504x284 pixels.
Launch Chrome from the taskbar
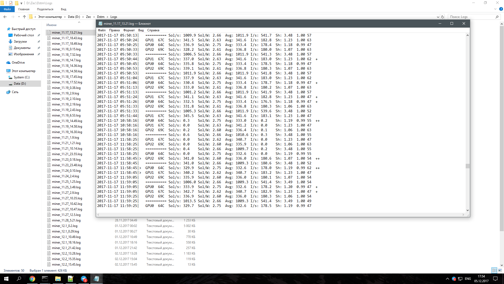[x=32, y=279]
